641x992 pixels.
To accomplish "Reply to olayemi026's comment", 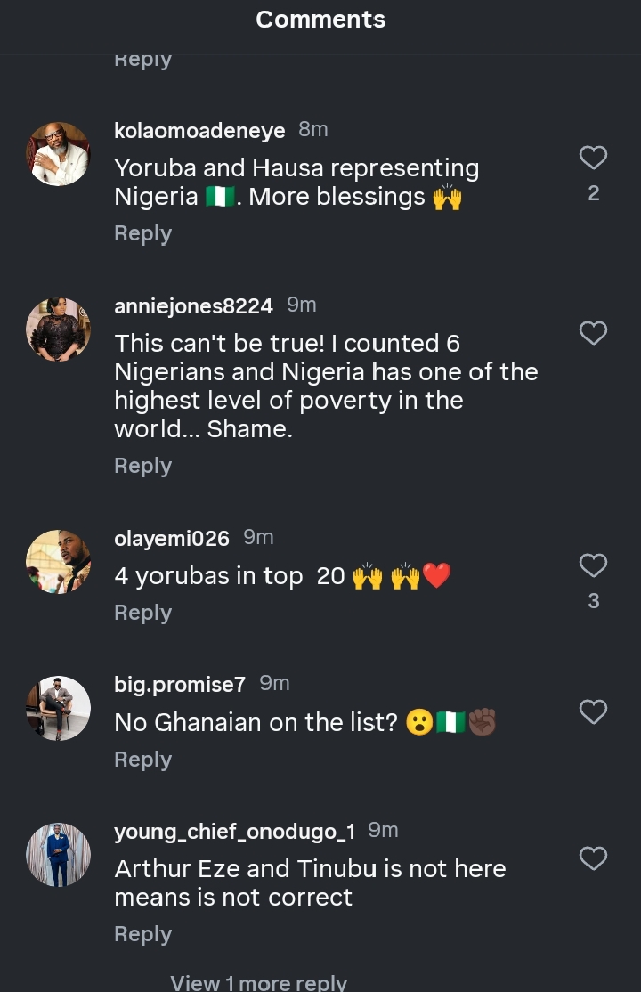I will (142, 613).
